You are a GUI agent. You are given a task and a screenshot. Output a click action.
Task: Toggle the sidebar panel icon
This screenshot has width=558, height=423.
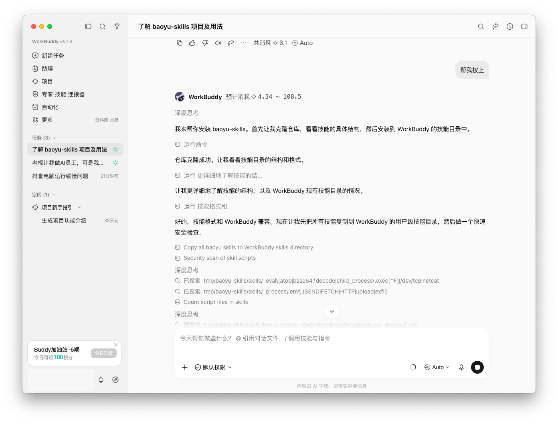click(88, 26)
